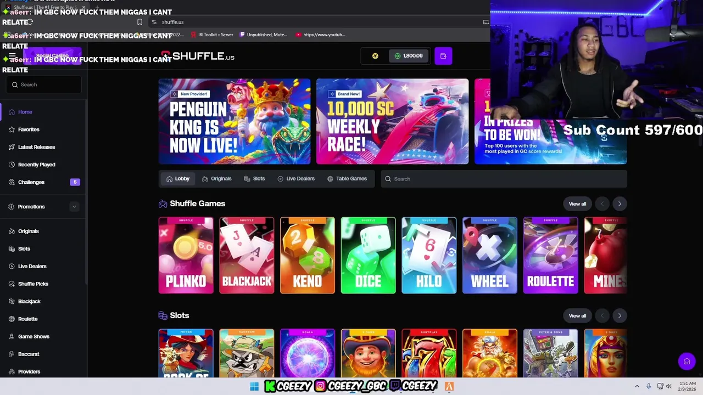Viewport: 703px width, 395px height.
Task: Open the Penguin King Is Now Live banner
Action: 235,121
